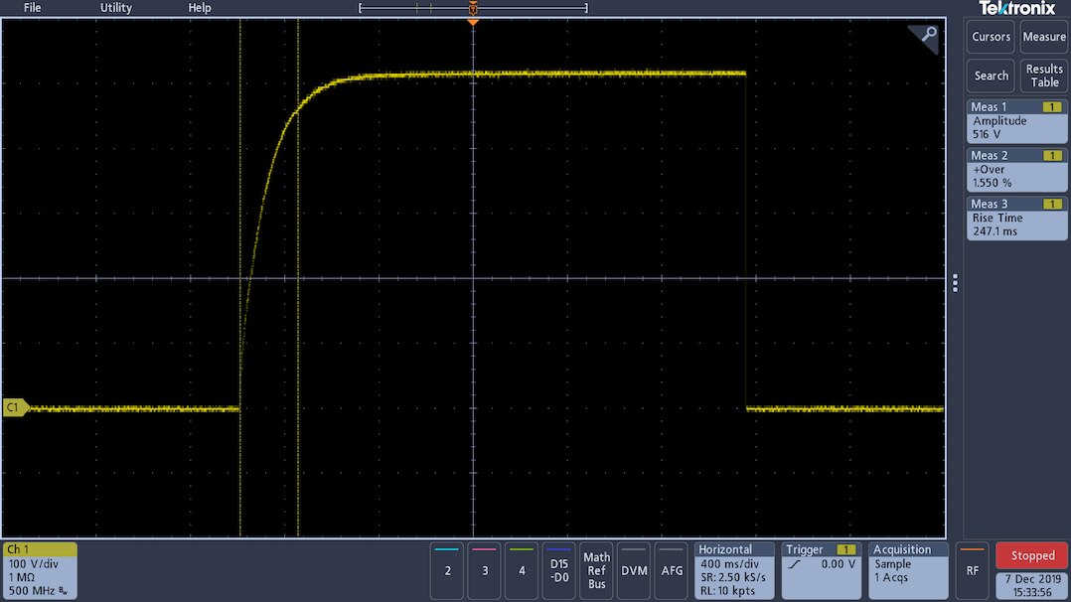Open the Trigger settings badge

(x=821, y=570)
